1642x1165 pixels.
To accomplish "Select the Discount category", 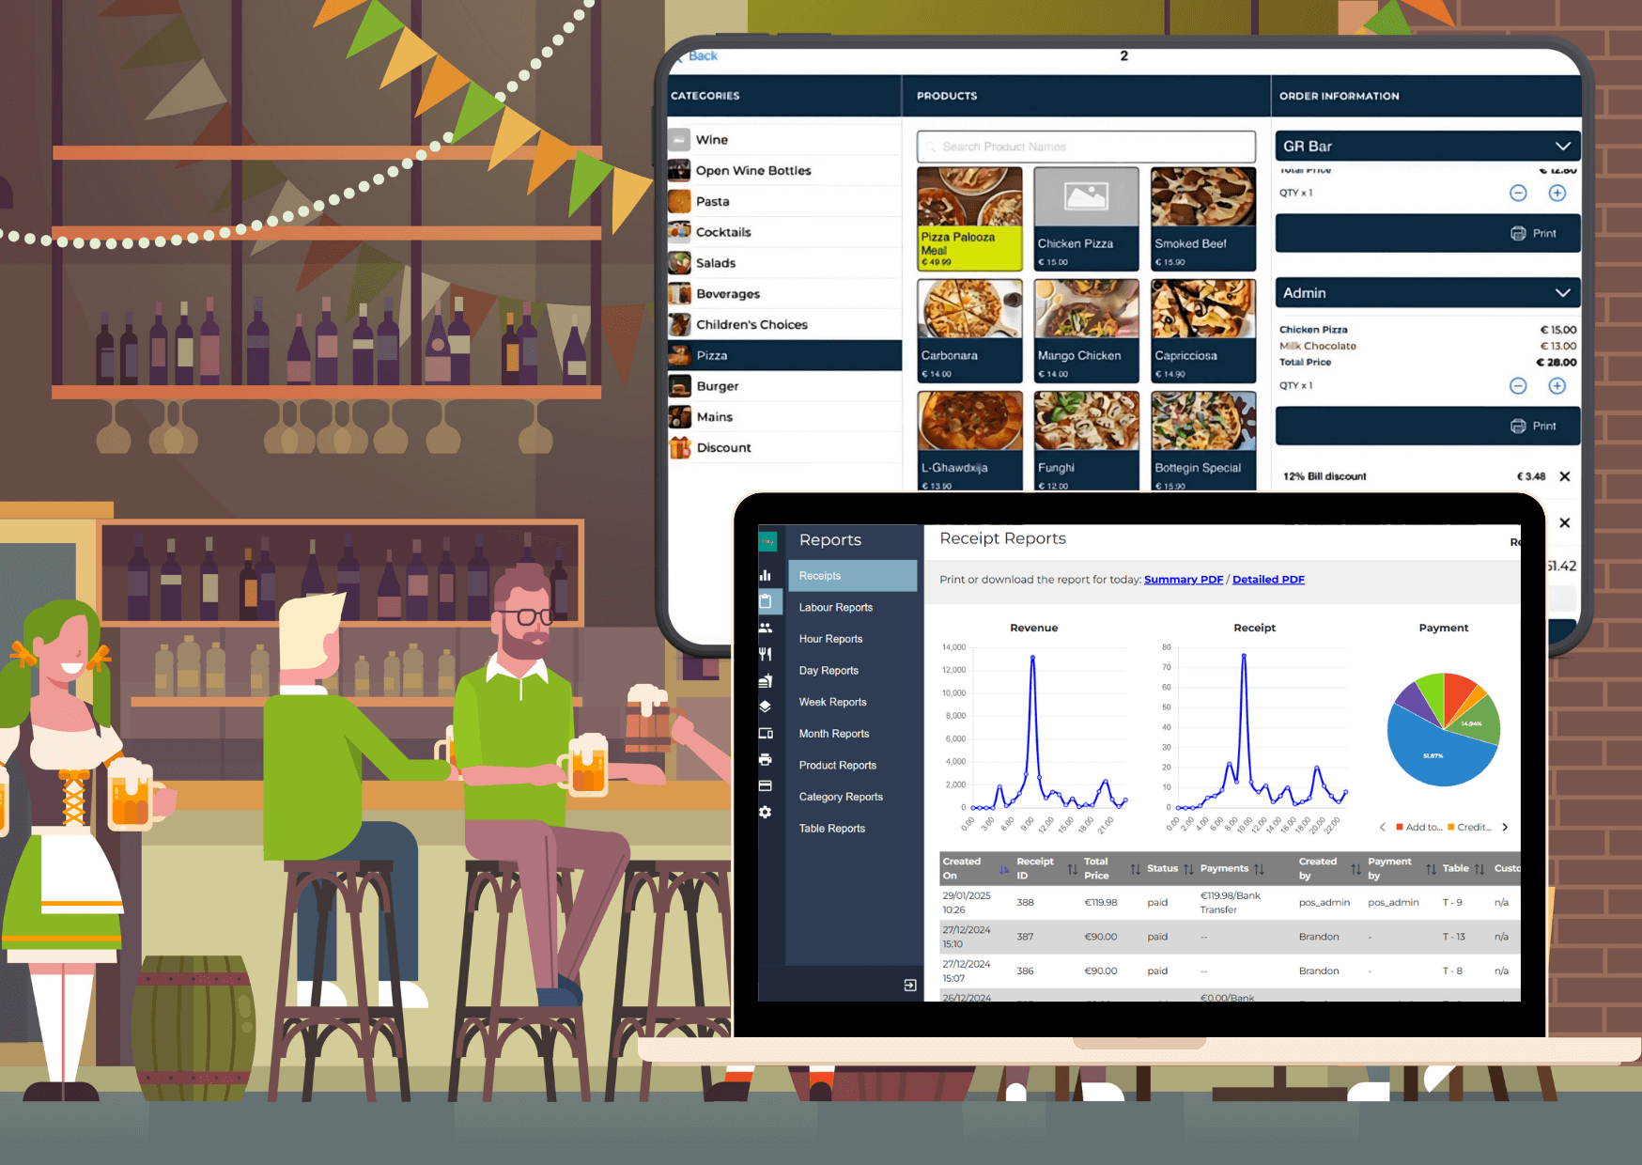I will [784, 448].
